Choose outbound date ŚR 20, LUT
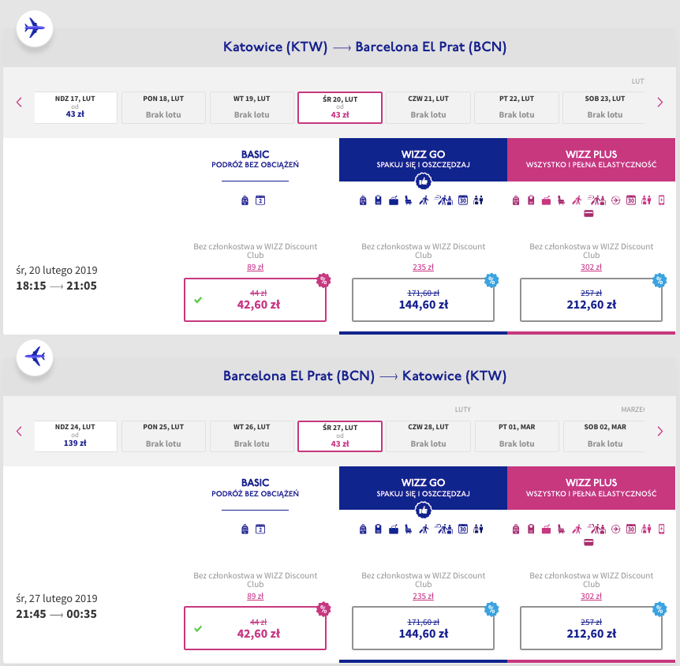 (340, 107)
